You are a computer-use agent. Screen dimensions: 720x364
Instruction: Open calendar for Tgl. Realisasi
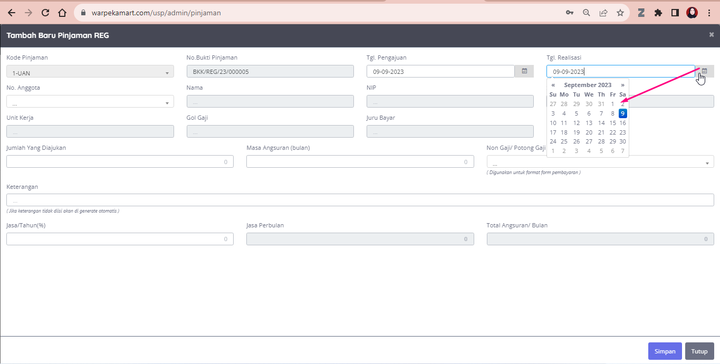coord(704,71)
